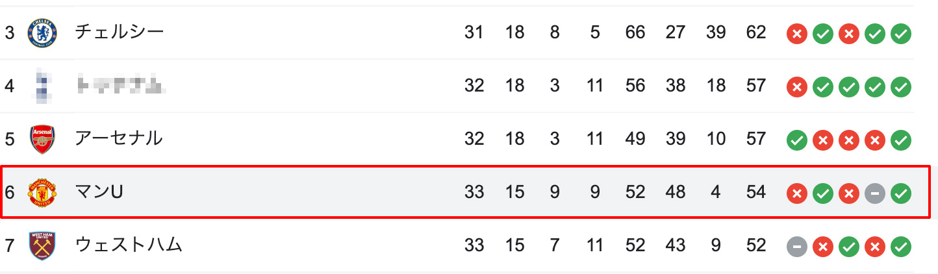Image resolution: width=938 pixels, height=274 pixels.
Task: Open the マンU team link
Action: (99, 192)
